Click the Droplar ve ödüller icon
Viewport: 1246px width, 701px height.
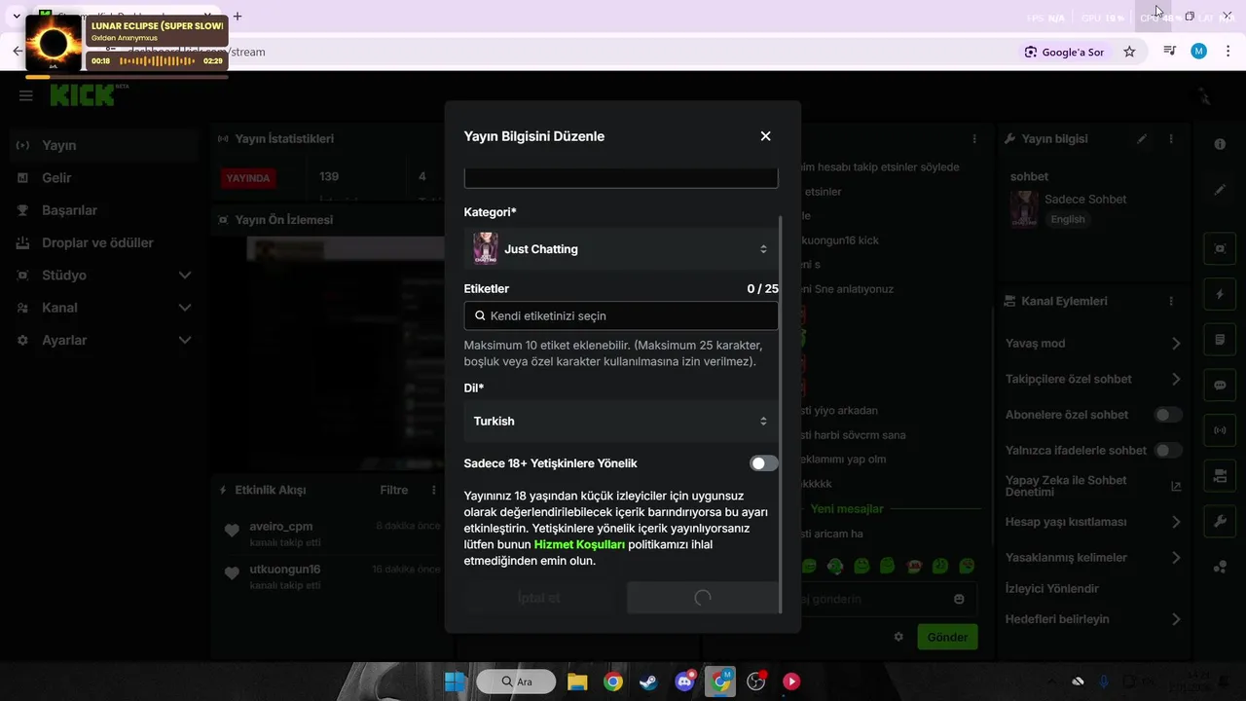[x=22, y=242]
